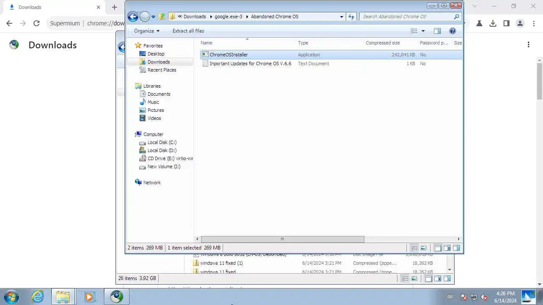Image resolution: width=543 pixels, height=305 pixels.
Task: Open the Windows Start menu orb
Action: [11, 297]
